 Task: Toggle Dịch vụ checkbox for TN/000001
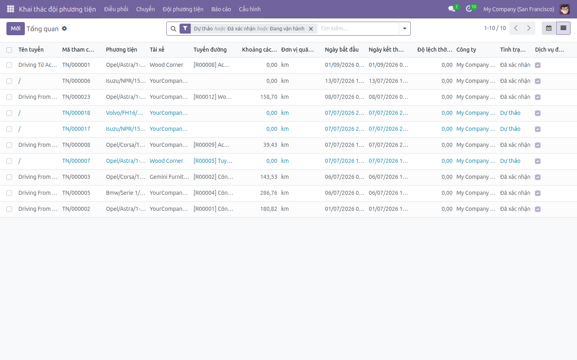coord(538,65)
